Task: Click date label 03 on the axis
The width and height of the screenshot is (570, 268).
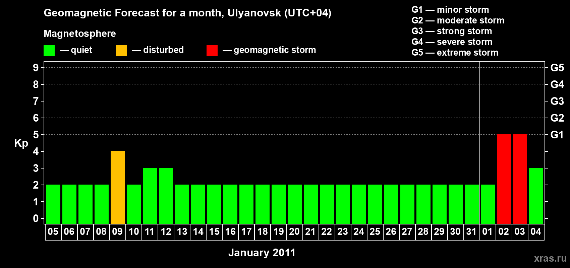Action: pyautogui.click(x=520, y=231)
